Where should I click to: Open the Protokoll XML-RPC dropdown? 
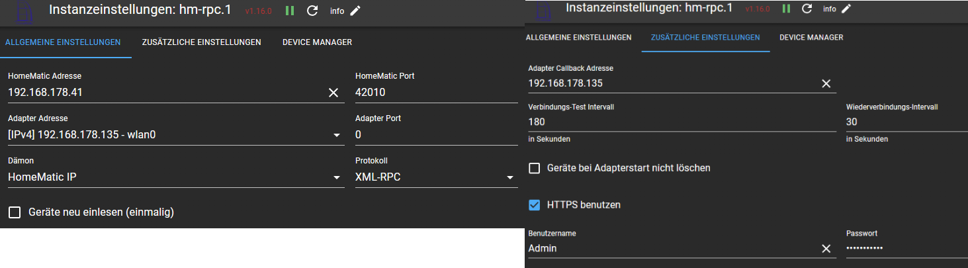436,177
